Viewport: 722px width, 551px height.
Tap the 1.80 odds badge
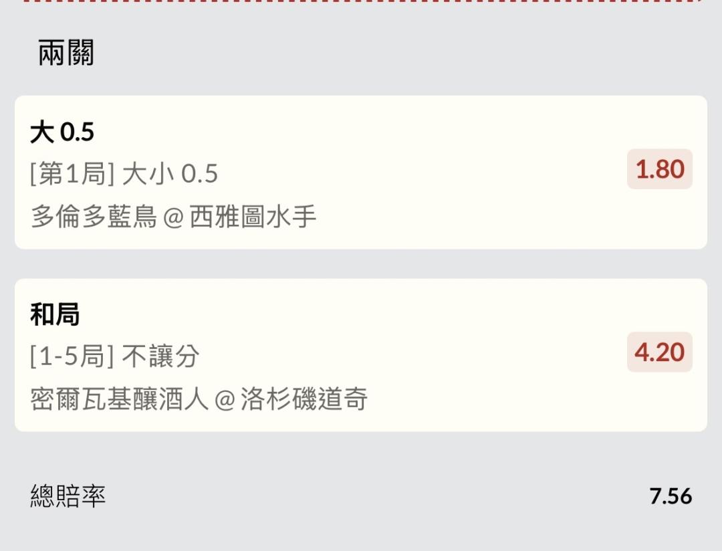(x=659, y=169)
